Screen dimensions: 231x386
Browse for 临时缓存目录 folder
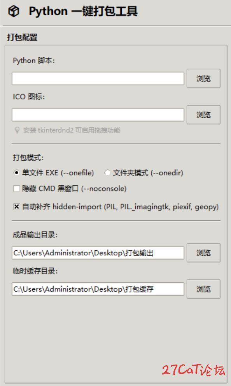pyautogui.click(x=203, y=289)
